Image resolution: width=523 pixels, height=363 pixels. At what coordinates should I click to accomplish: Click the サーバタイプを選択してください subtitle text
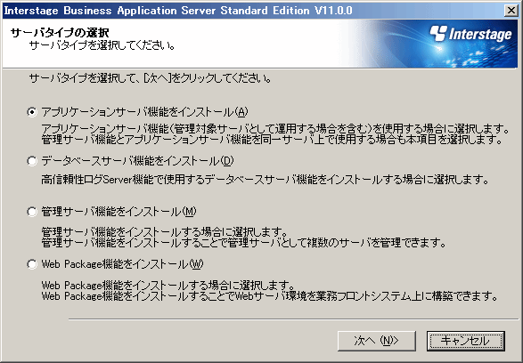point(102,45)
